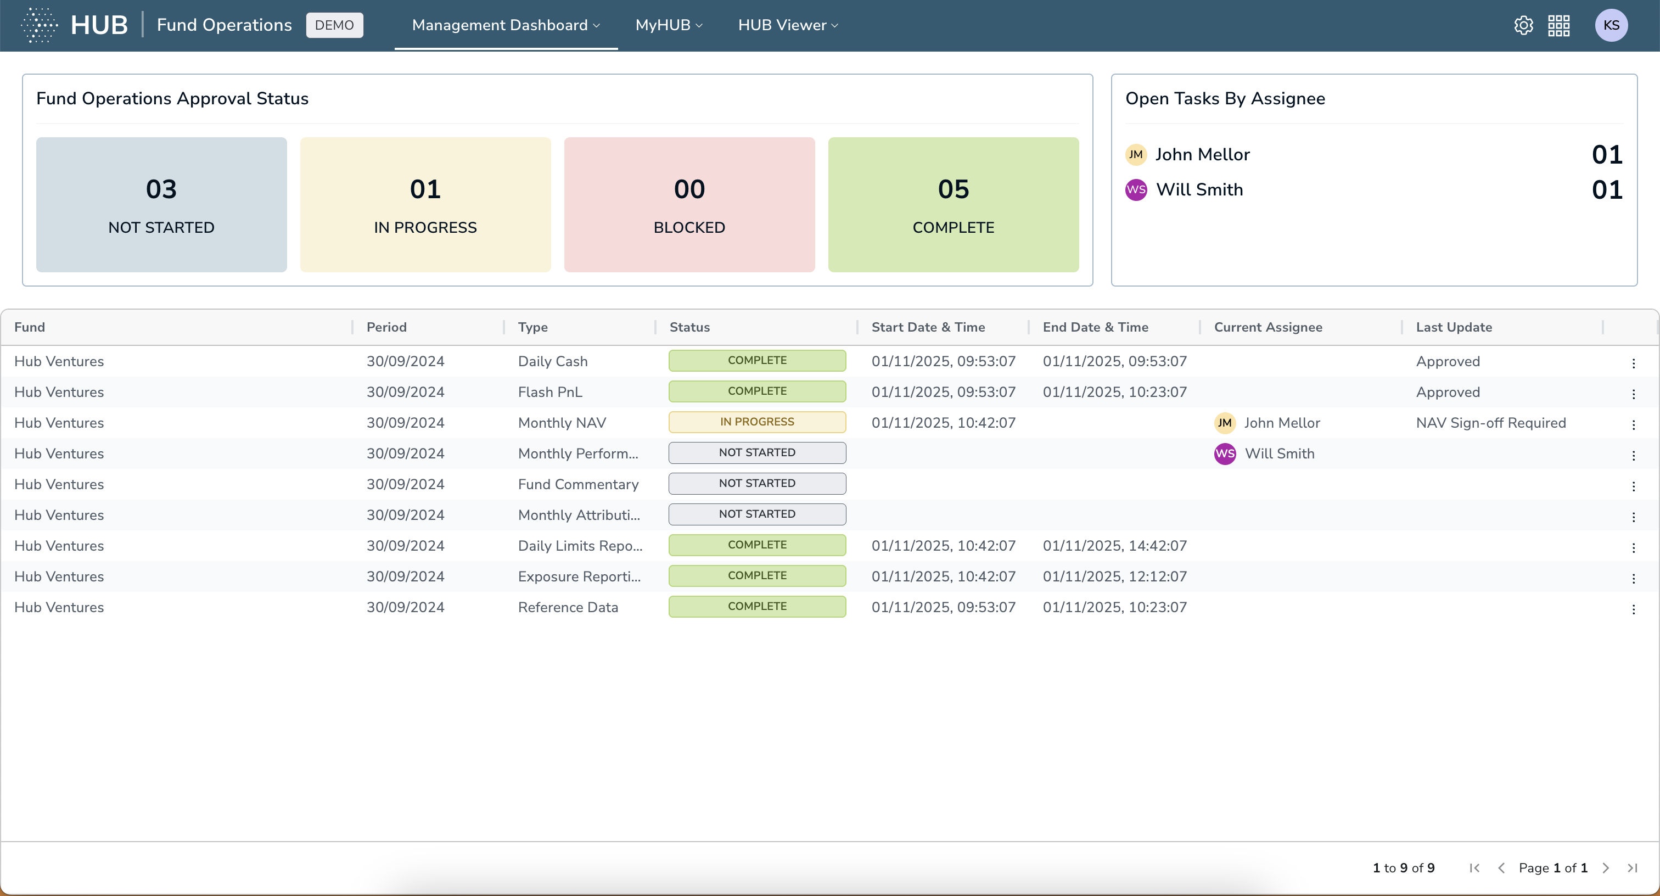The width and height of the screenshot is (1660, 896).
Task: Click the IN PROGRESS status badge
Action: 756,422
